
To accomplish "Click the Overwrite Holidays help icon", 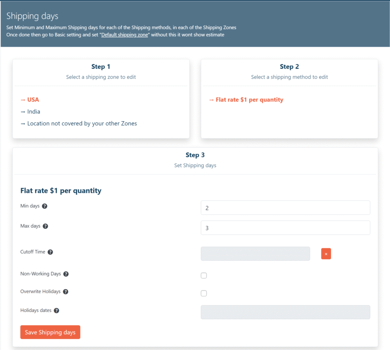I will pos(66,292).
